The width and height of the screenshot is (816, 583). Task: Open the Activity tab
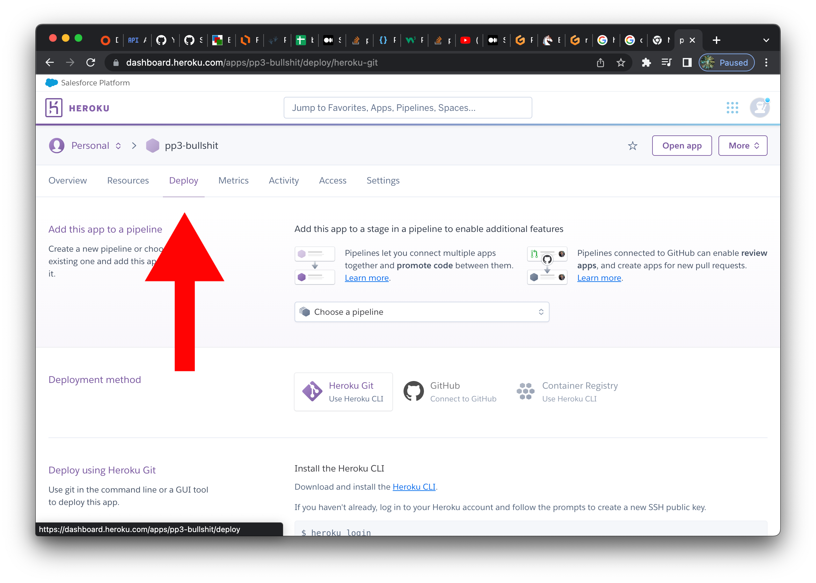coord(283,181)
